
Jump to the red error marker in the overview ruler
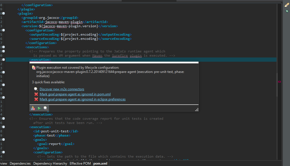[x=280, y=82]
